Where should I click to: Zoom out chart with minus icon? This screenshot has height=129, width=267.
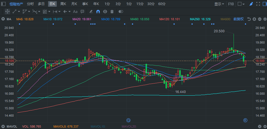[x=260, y=19]
